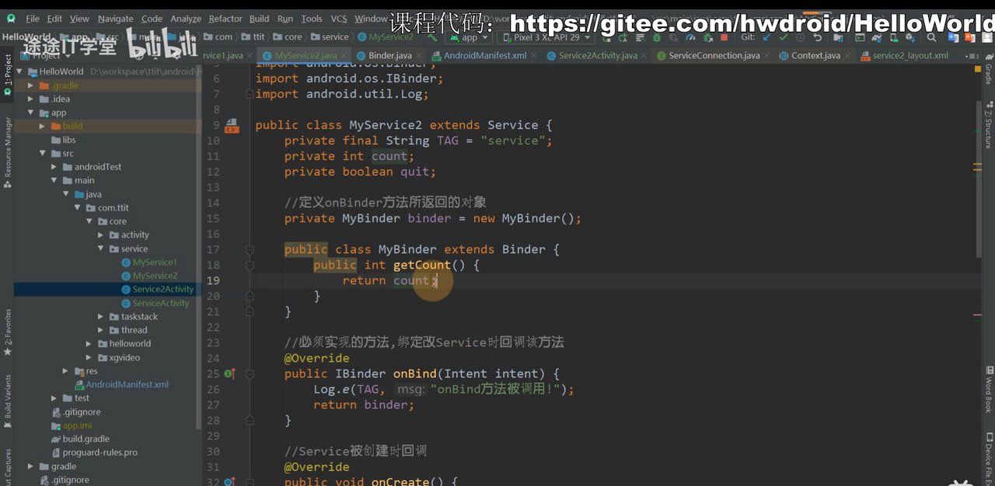
Task: Toggle the 1: Project tool window
Action: click(x=8, y=74)
